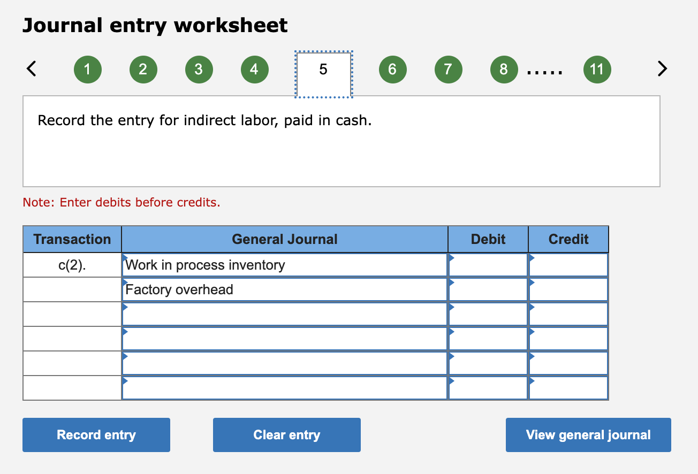This screenshot has width=698, height=474.
Task: Jump to final step 11
Action: [x=597, y=69]
